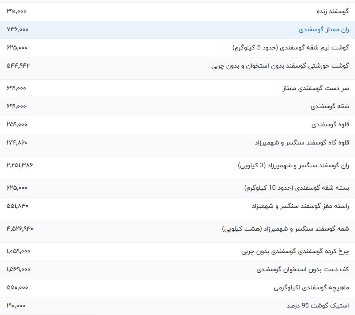This screenshot has height=315, width=355.
Task: Click 'گوشت خورشتی گوسفند بدون استخوان' row name
Action: pos(280,66)
